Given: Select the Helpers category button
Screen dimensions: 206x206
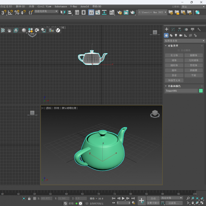Looking at the screenshot, I should [x=186, y=35].
